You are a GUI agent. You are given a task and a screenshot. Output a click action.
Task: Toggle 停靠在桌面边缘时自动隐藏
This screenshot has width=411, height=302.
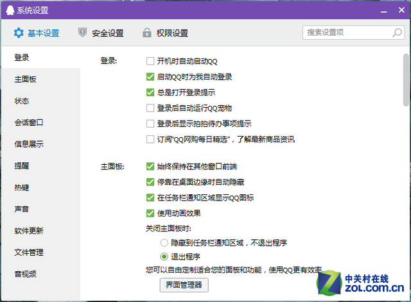(x=150, y=182)
